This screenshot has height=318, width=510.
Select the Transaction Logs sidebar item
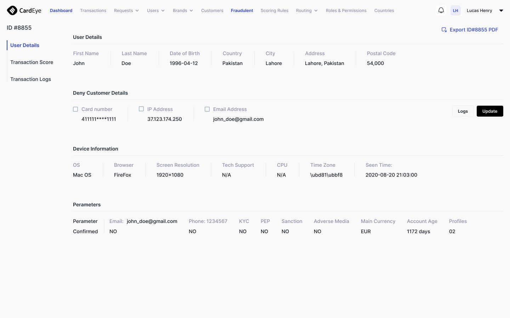pos(30,79)
